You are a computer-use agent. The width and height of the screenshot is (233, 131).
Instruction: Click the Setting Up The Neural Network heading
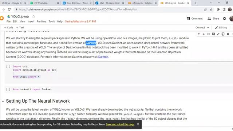pyautogui.click(x=38, y=101)
